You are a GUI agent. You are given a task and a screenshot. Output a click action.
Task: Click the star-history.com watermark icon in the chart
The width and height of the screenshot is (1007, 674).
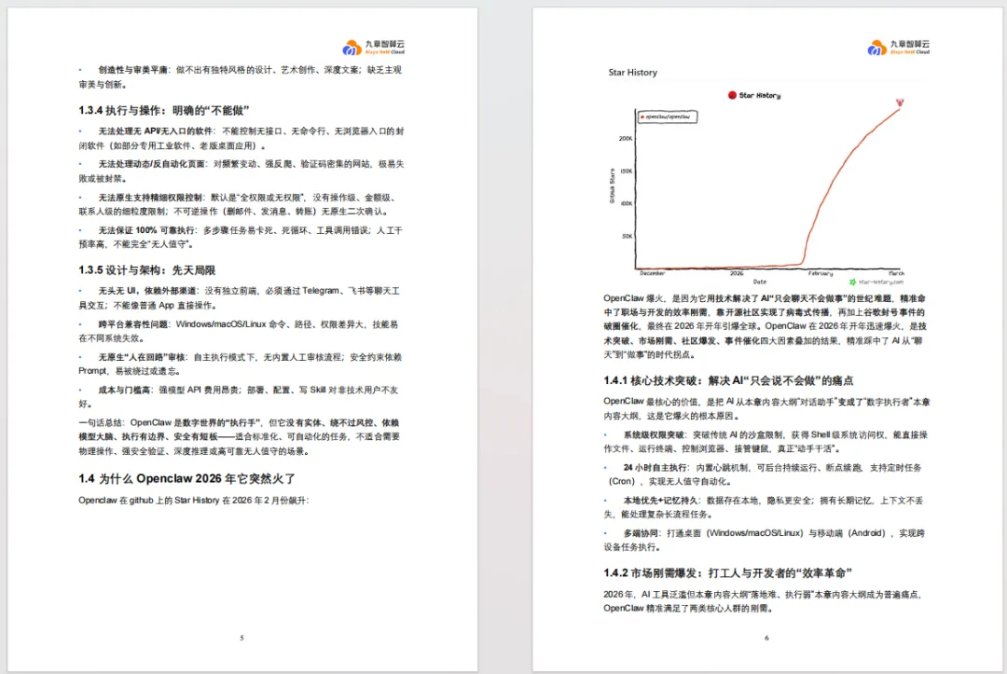click(x=853, y=282)
